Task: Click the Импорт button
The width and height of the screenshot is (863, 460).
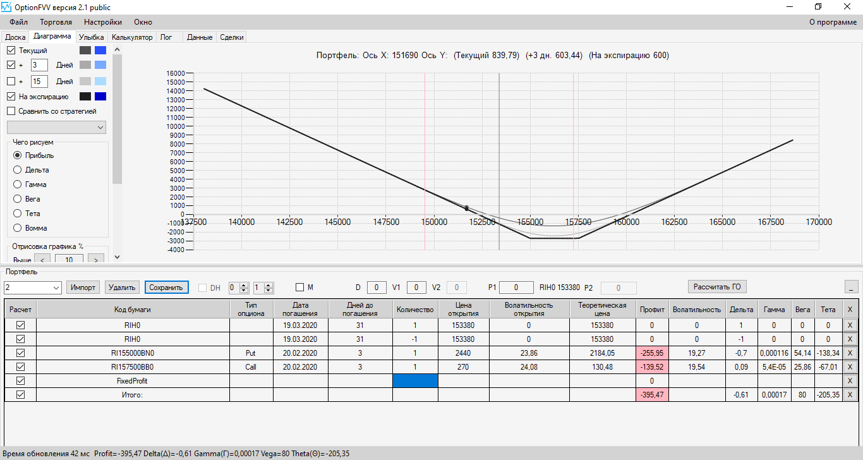Action: (x=83, y=287)
